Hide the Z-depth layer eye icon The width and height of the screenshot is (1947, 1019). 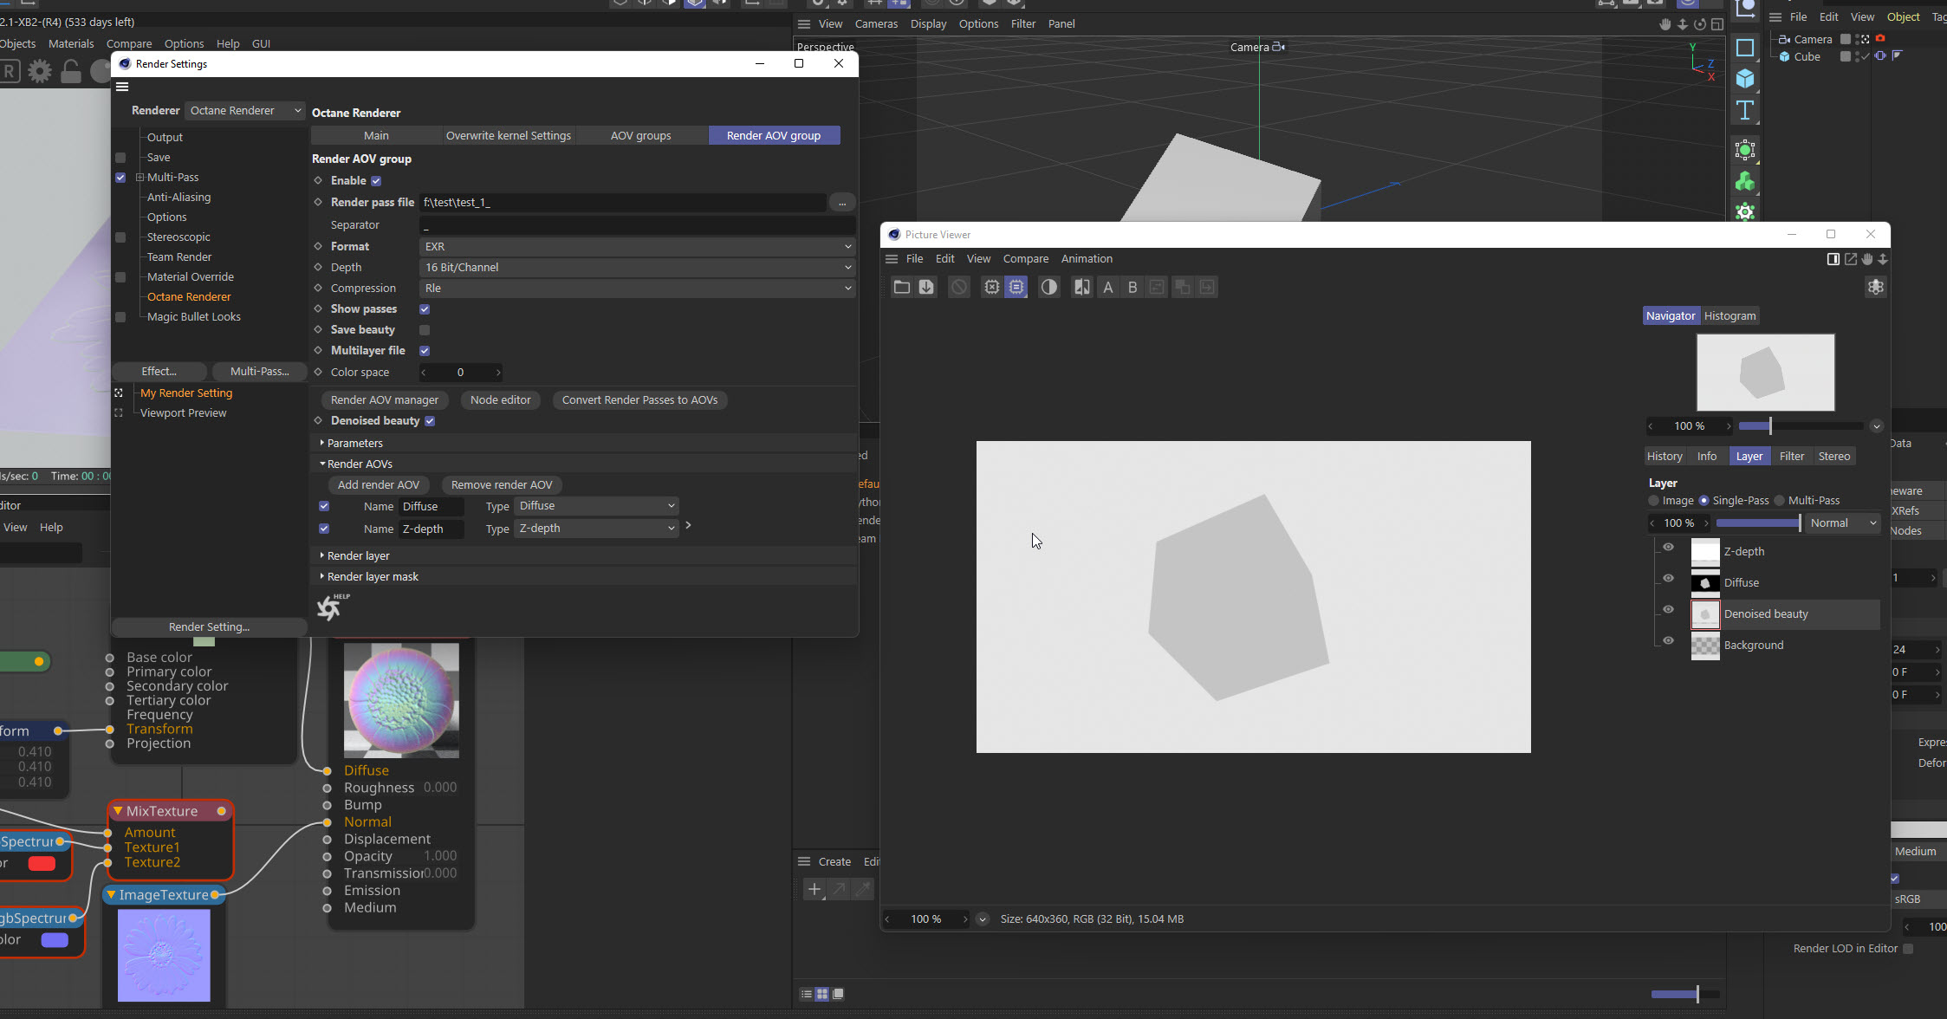1668,547
